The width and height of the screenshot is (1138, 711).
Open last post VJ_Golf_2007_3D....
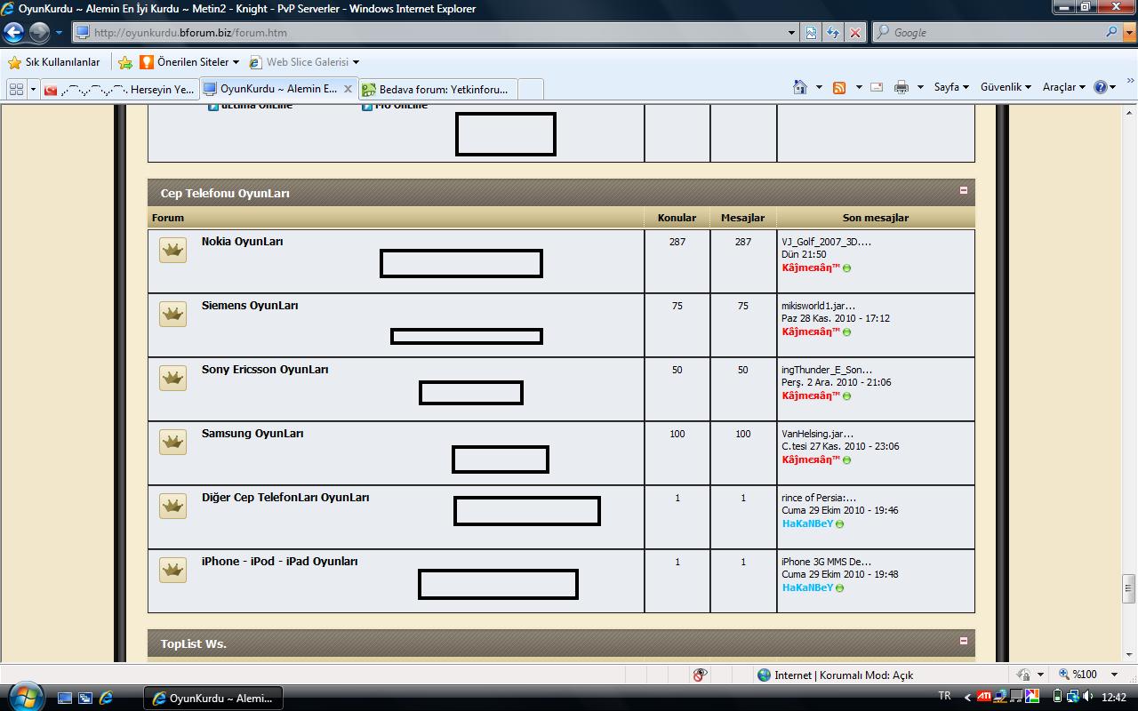tap(826, 242)
